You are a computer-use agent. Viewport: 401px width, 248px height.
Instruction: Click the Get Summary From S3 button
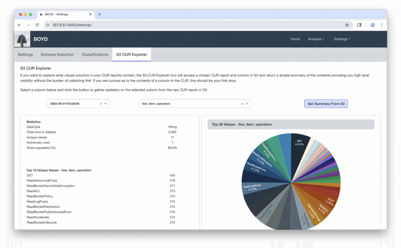[x=326, y=104]
